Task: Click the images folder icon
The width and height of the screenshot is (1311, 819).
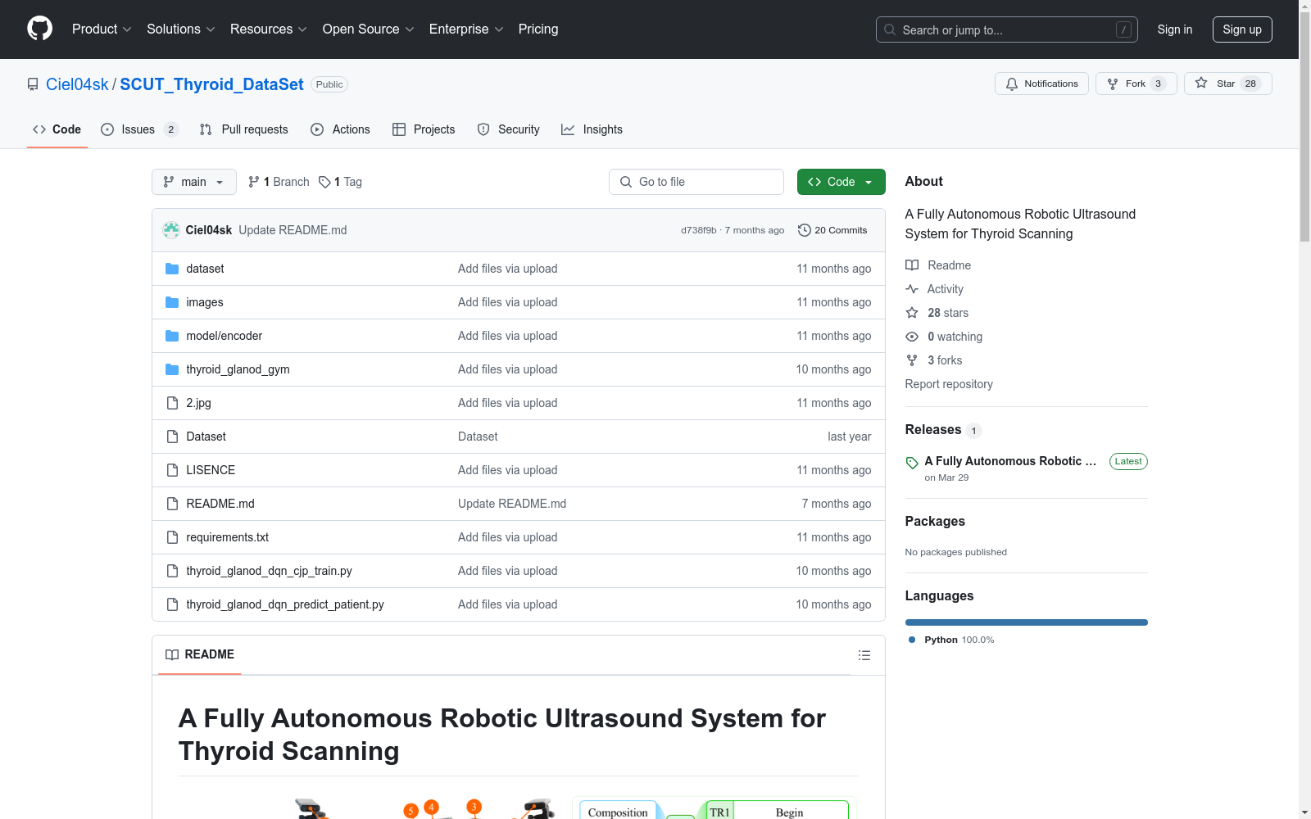Action: [x=172, y=302]
